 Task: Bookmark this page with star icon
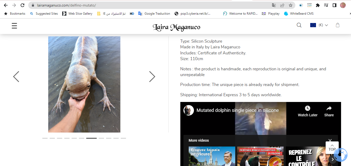pos(290,5)
